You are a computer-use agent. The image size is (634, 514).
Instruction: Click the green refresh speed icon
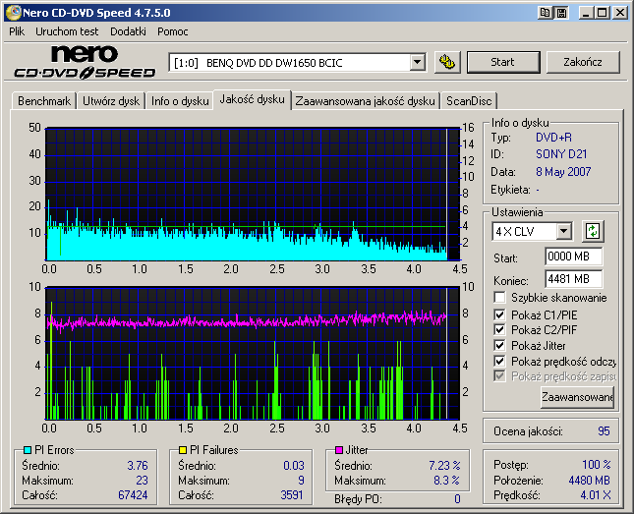[593, 231]
